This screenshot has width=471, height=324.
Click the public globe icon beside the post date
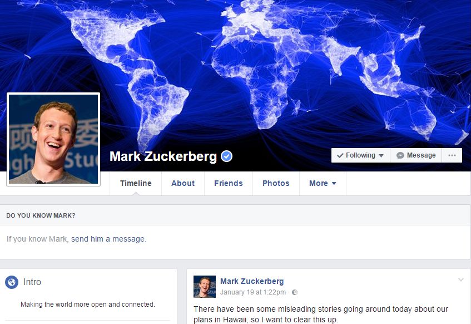click(x=295, y=292)
